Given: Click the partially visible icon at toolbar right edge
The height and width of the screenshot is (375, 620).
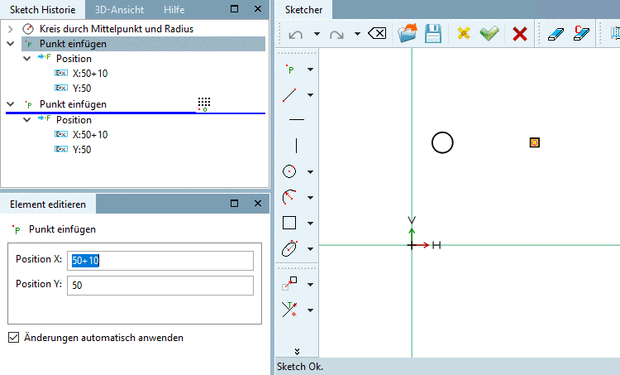Looking at the screenshot, I should (x=615, y=33).
